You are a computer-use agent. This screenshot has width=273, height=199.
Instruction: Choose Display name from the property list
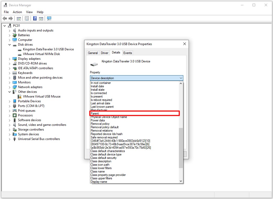[135, 182]
